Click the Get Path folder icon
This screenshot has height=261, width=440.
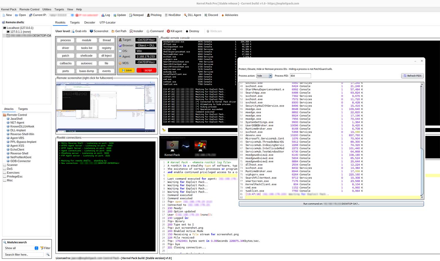tap(113, 31)
